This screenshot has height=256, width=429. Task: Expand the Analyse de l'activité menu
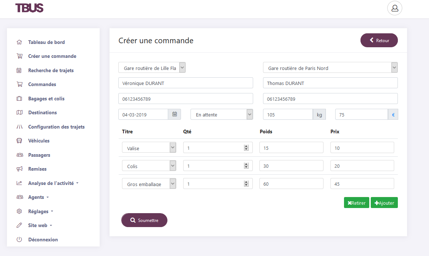point(53,183)
